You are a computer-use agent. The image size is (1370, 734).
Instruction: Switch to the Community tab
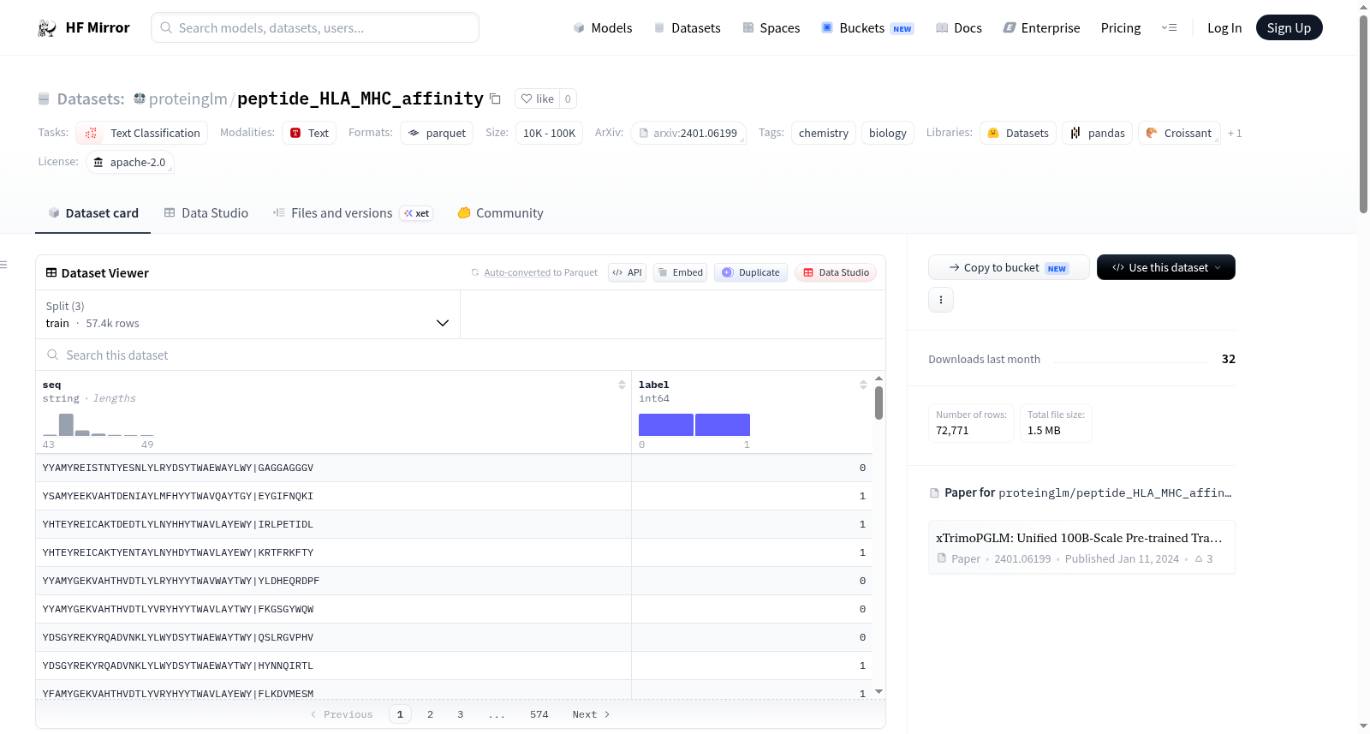click(x=501, y=213)
